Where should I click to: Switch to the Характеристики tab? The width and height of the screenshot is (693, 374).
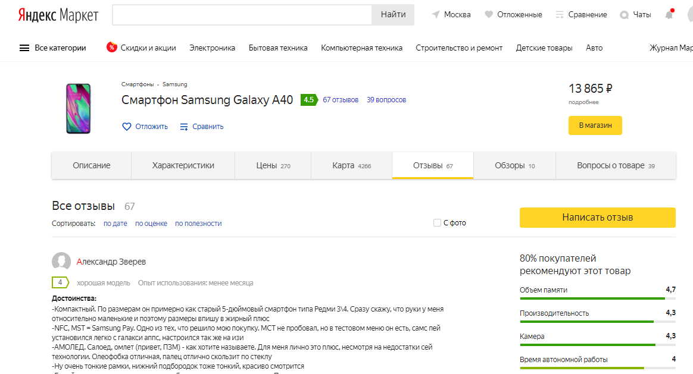pos(183,166)
